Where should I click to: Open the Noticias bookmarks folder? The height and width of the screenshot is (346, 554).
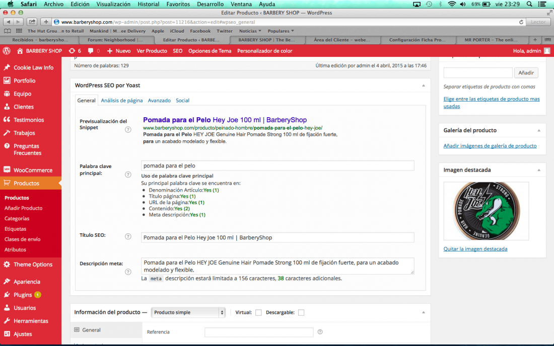(250, 31)
